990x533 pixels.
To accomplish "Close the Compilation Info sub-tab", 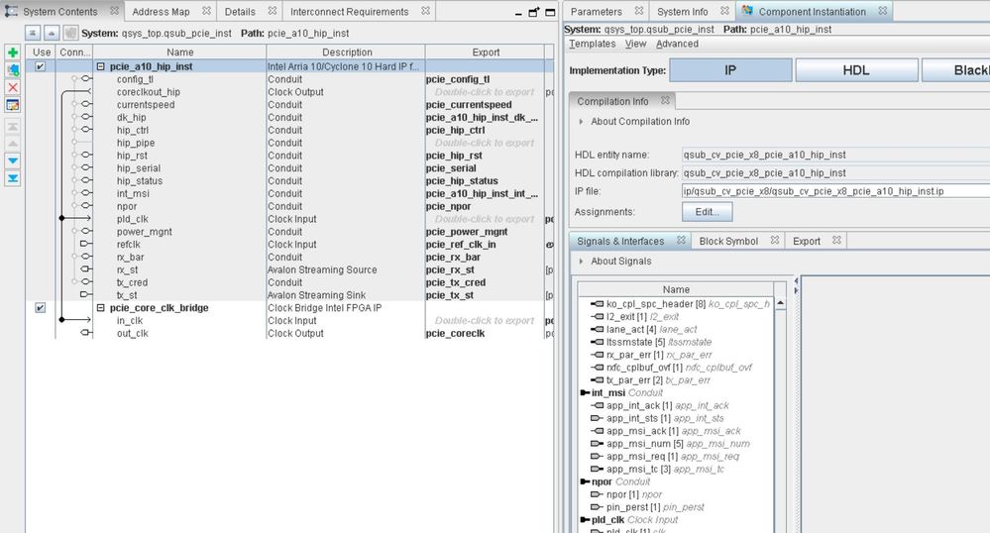I will (x=665, y=100).
